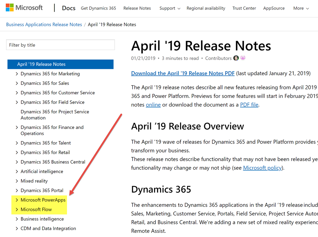Expand Dynamics 365 Portal chevron
The height and width of the screenshot is (237, 318).
(17, 191)
